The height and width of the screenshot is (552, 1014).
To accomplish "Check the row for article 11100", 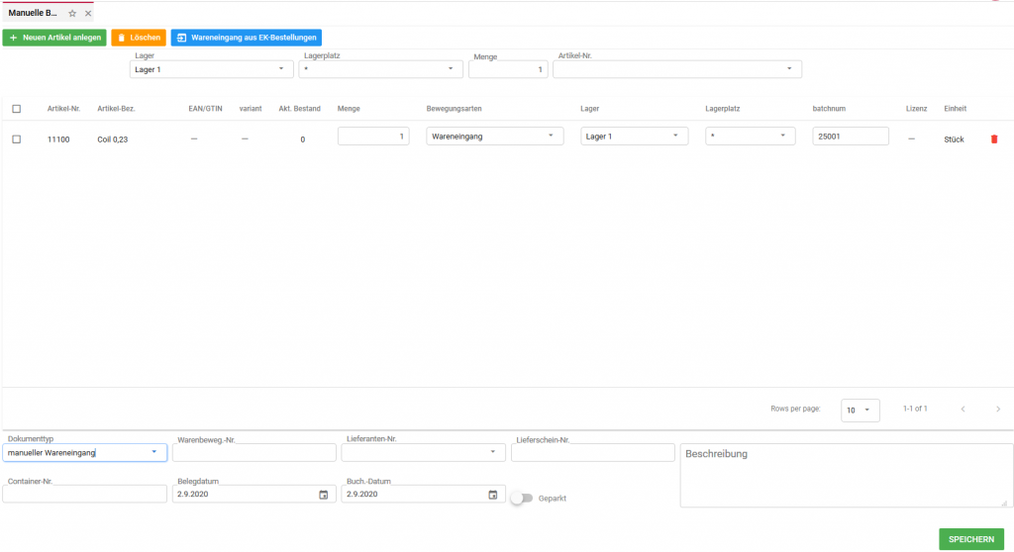I will (16, 139).
